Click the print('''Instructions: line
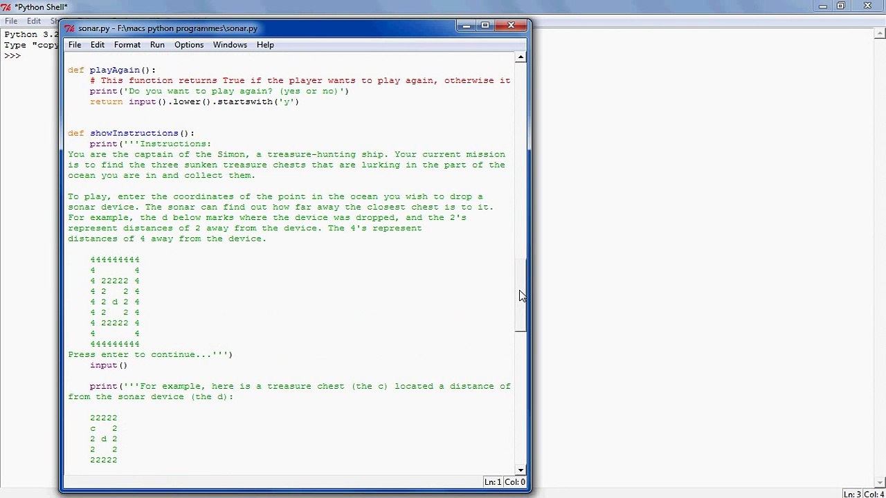 coord(150,144)
